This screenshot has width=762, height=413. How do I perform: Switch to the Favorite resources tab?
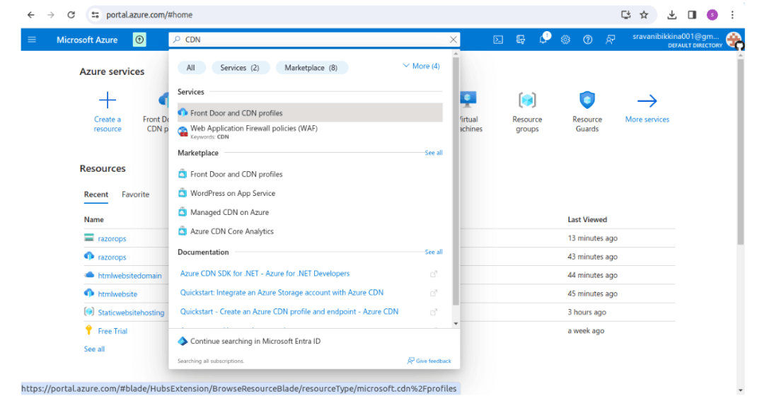point(135,194)
